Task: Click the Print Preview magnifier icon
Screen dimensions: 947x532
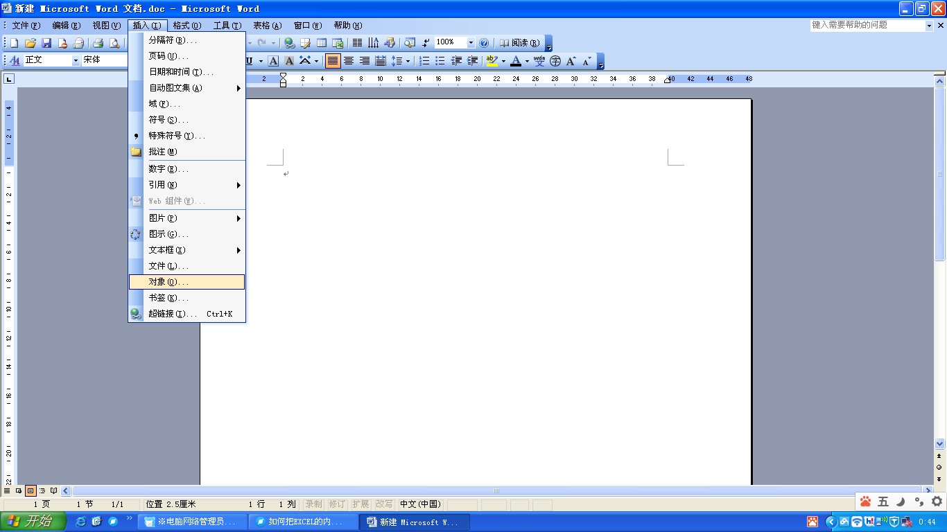Action: pos(114,43)
